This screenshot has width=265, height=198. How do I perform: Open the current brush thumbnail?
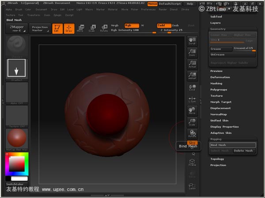click(x=17, y=46)
